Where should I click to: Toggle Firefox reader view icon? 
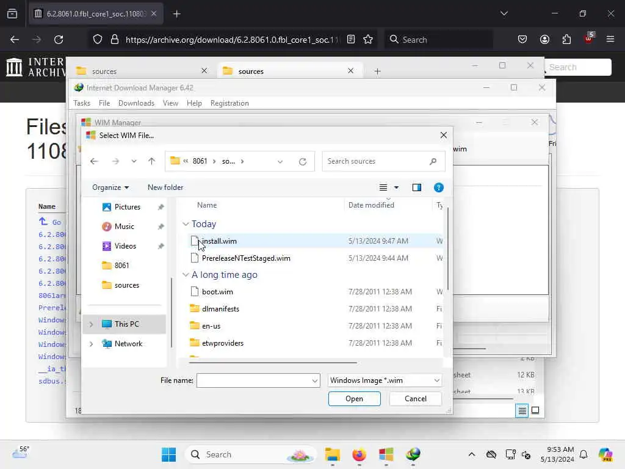coord(351,40)
